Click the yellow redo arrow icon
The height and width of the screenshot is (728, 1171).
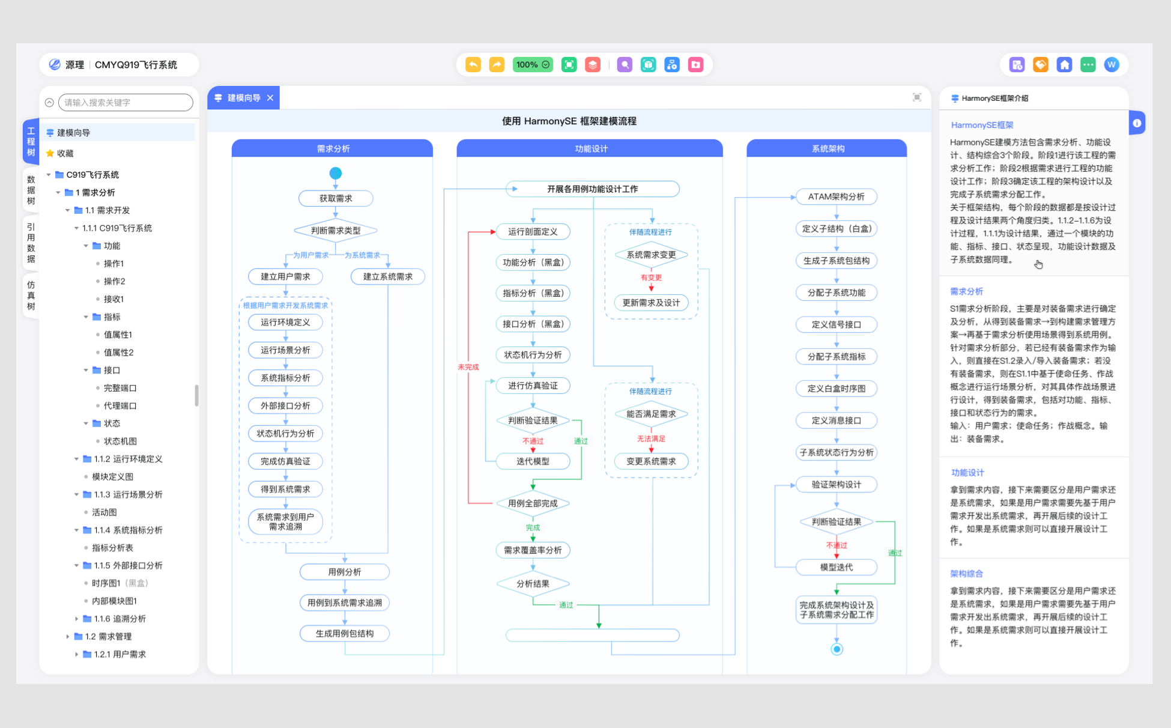pyautogui.click(x=497, y=65)
